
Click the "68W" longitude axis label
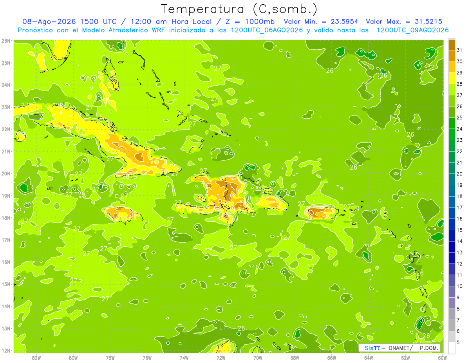click(295, 358)
